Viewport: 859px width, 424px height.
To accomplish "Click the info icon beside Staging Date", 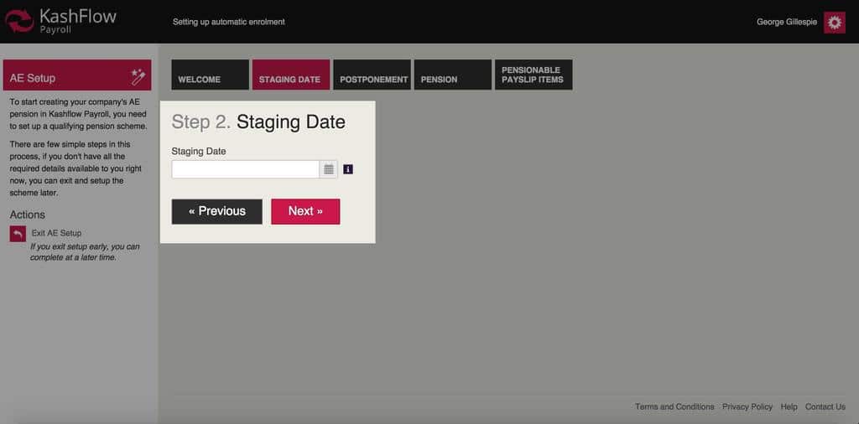I will 348,169.
